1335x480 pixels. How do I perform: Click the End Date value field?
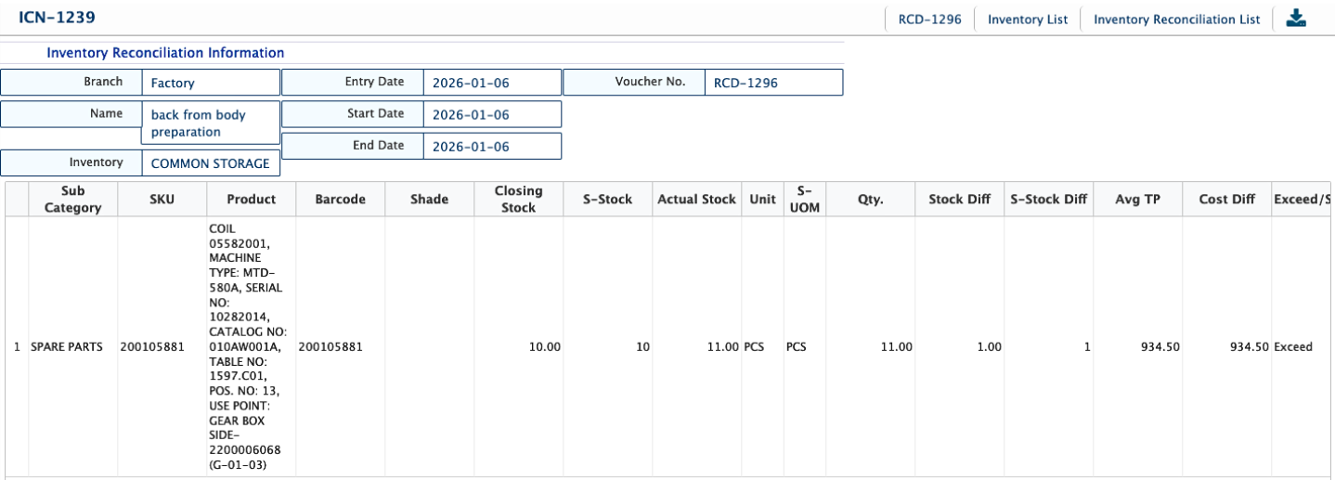point(492,147)
